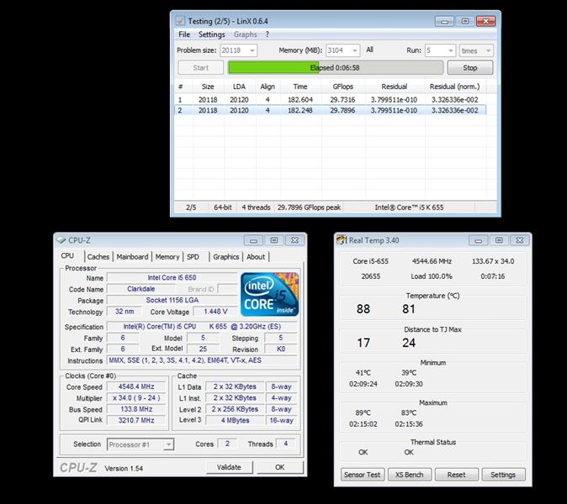Click the LinX title bar app icon
The image size is (567, 504).
(179, 20)
